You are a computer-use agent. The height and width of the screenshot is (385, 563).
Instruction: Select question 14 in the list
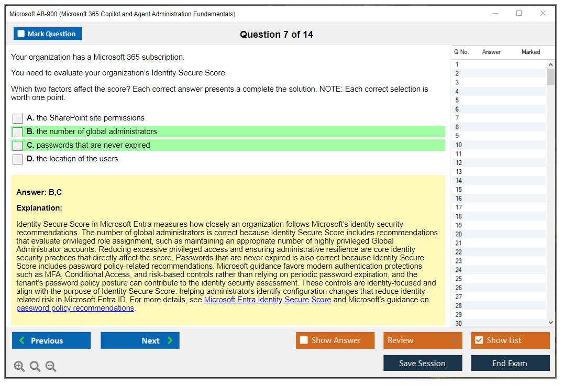click(x=499, y=181)
